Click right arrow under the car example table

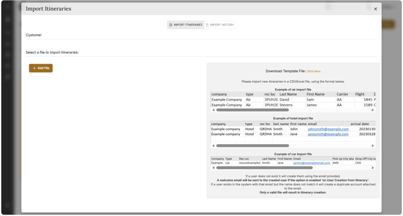372,168
